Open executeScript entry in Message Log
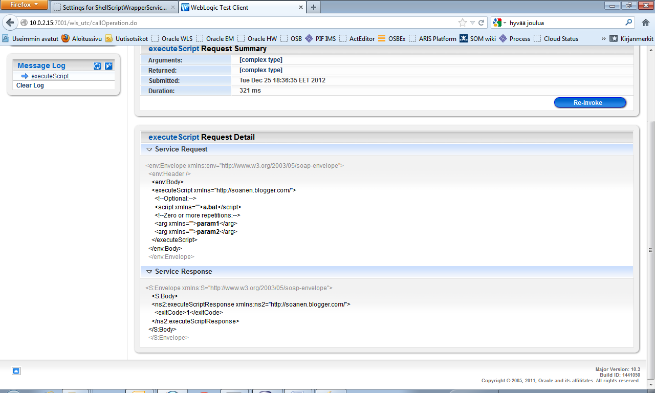Viewport: 655px width, 393px height. coord(50,76)
